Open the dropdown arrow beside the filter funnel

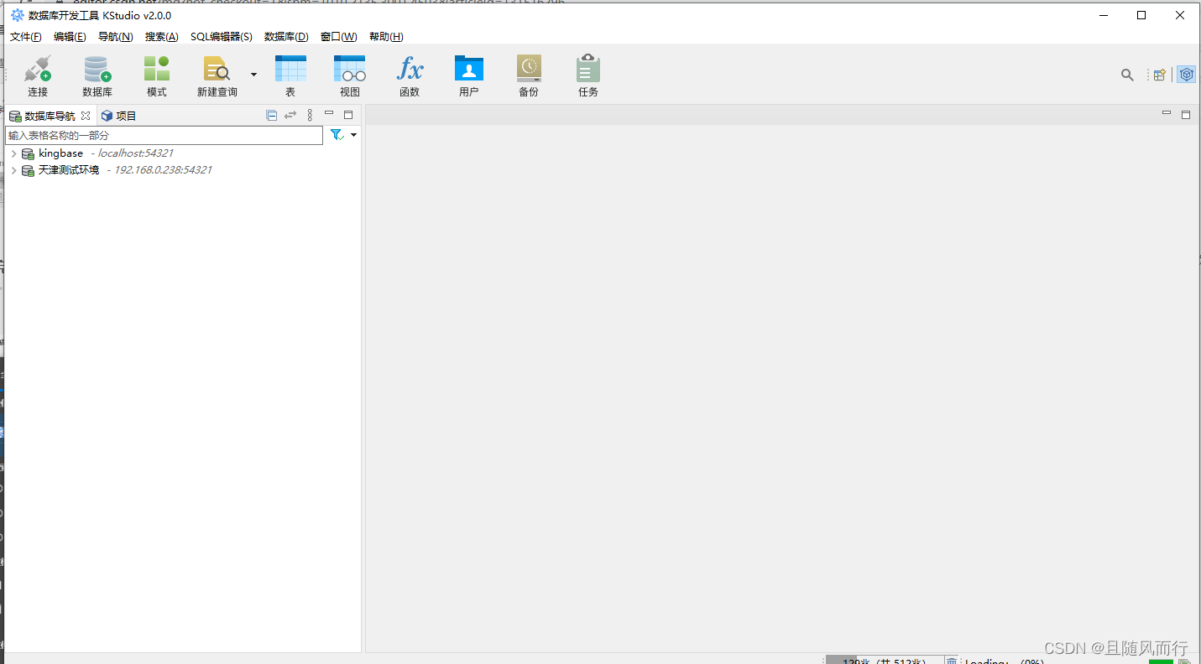pos(353,135)
